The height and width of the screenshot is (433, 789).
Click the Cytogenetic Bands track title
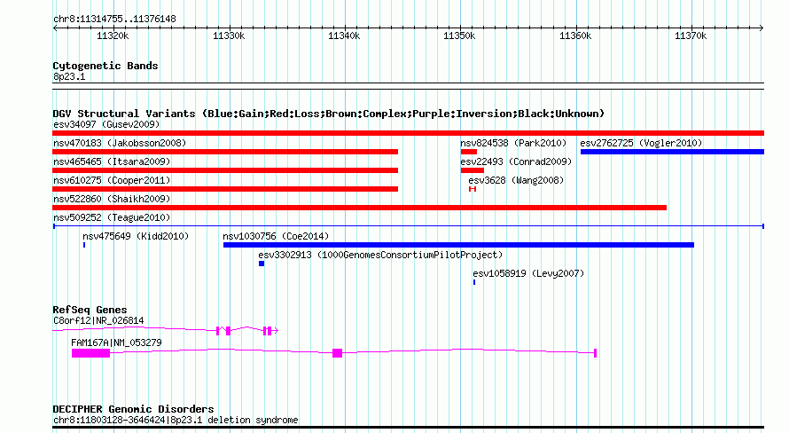(105, 66)
